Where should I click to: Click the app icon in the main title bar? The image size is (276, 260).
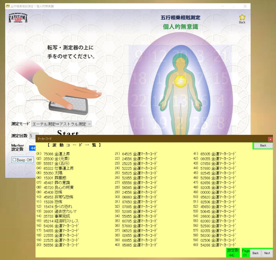(7, 6)
